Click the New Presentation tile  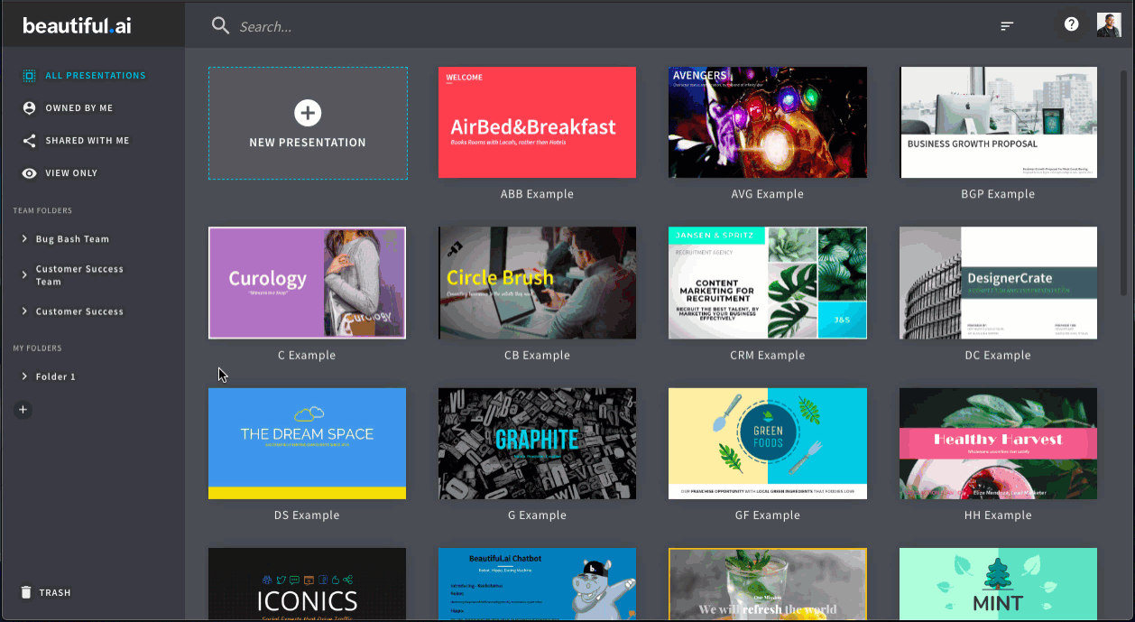308,123
